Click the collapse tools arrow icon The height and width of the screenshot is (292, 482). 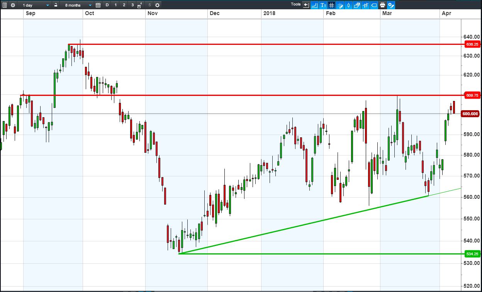tap(306, 5)
